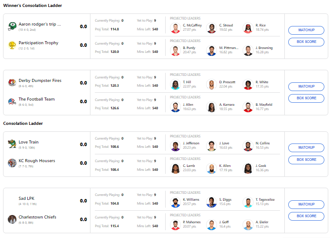Open Matchup for Aaron rodger's vs Participation Trophy
Image resolution: width=330 pixels, height=238 pixels.
[x=306, y=30]
